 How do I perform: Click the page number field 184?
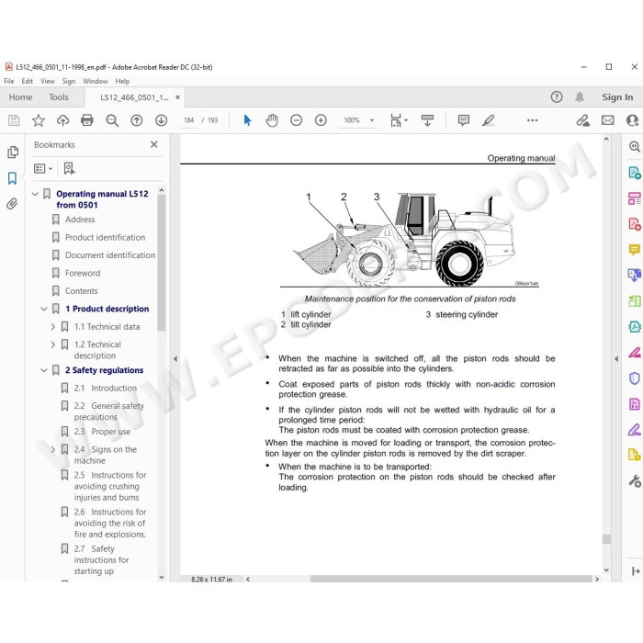(188, 120)
